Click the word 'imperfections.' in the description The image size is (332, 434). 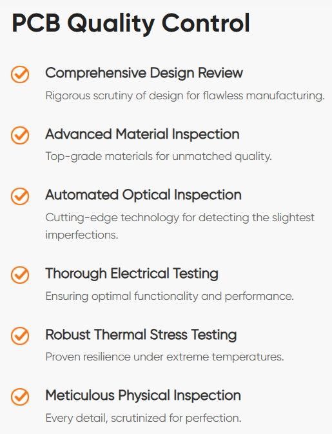(82, 235)
